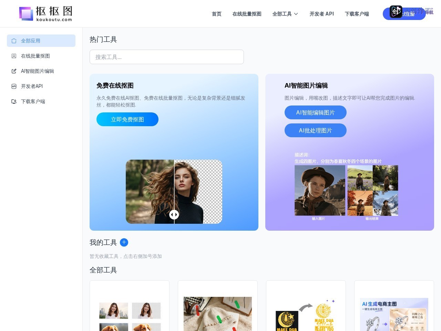Click the 免费在线抠图 card title
The height and width of the screenshot is (331, 441).
coord(115,86)
